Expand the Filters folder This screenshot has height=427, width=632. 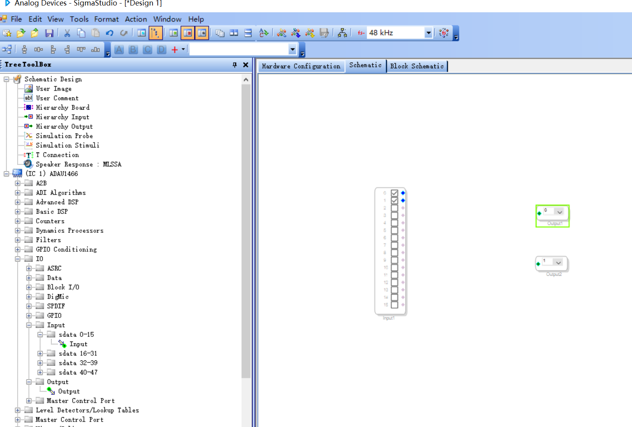point(17,240)
